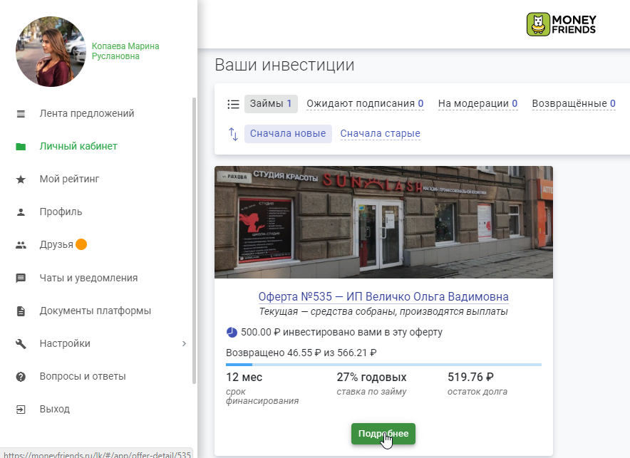Sort by Сначала новые
630x458 pixels.
[288, 134]
